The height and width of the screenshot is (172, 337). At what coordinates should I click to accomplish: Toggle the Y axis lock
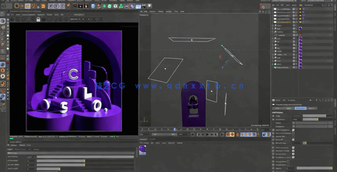pos(56,6)
